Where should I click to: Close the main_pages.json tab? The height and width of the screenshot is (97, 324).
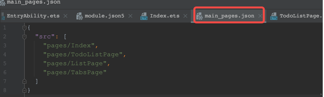click(260, 16)
